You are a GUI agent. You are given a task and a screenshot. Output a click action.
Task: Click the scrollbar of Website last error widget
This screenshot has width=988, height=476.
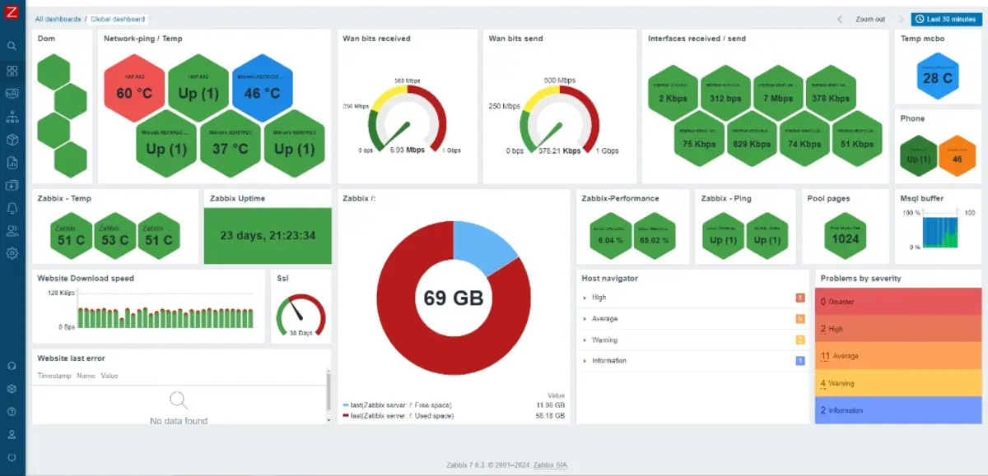(x=329, y=396)
